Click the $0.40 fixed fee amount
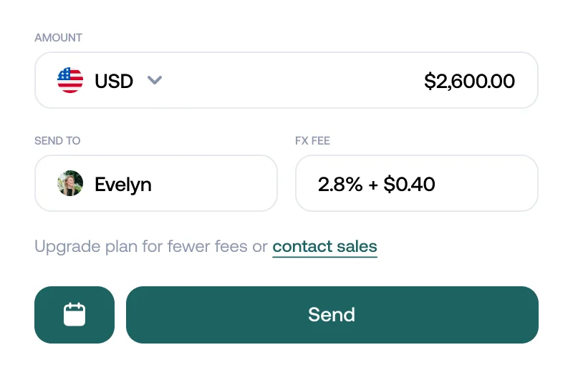The image size is (573, 375). point(409,184)
